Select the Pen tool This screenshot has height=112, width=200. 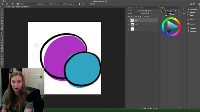coord(2,51)
